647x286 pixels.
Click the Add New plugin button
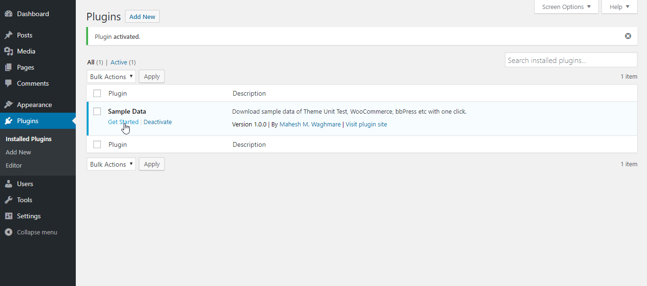click(x=142, y=17)
